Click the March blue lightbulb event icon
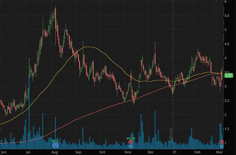This screenshot has height=155, width=236. (x=222, y=146)
